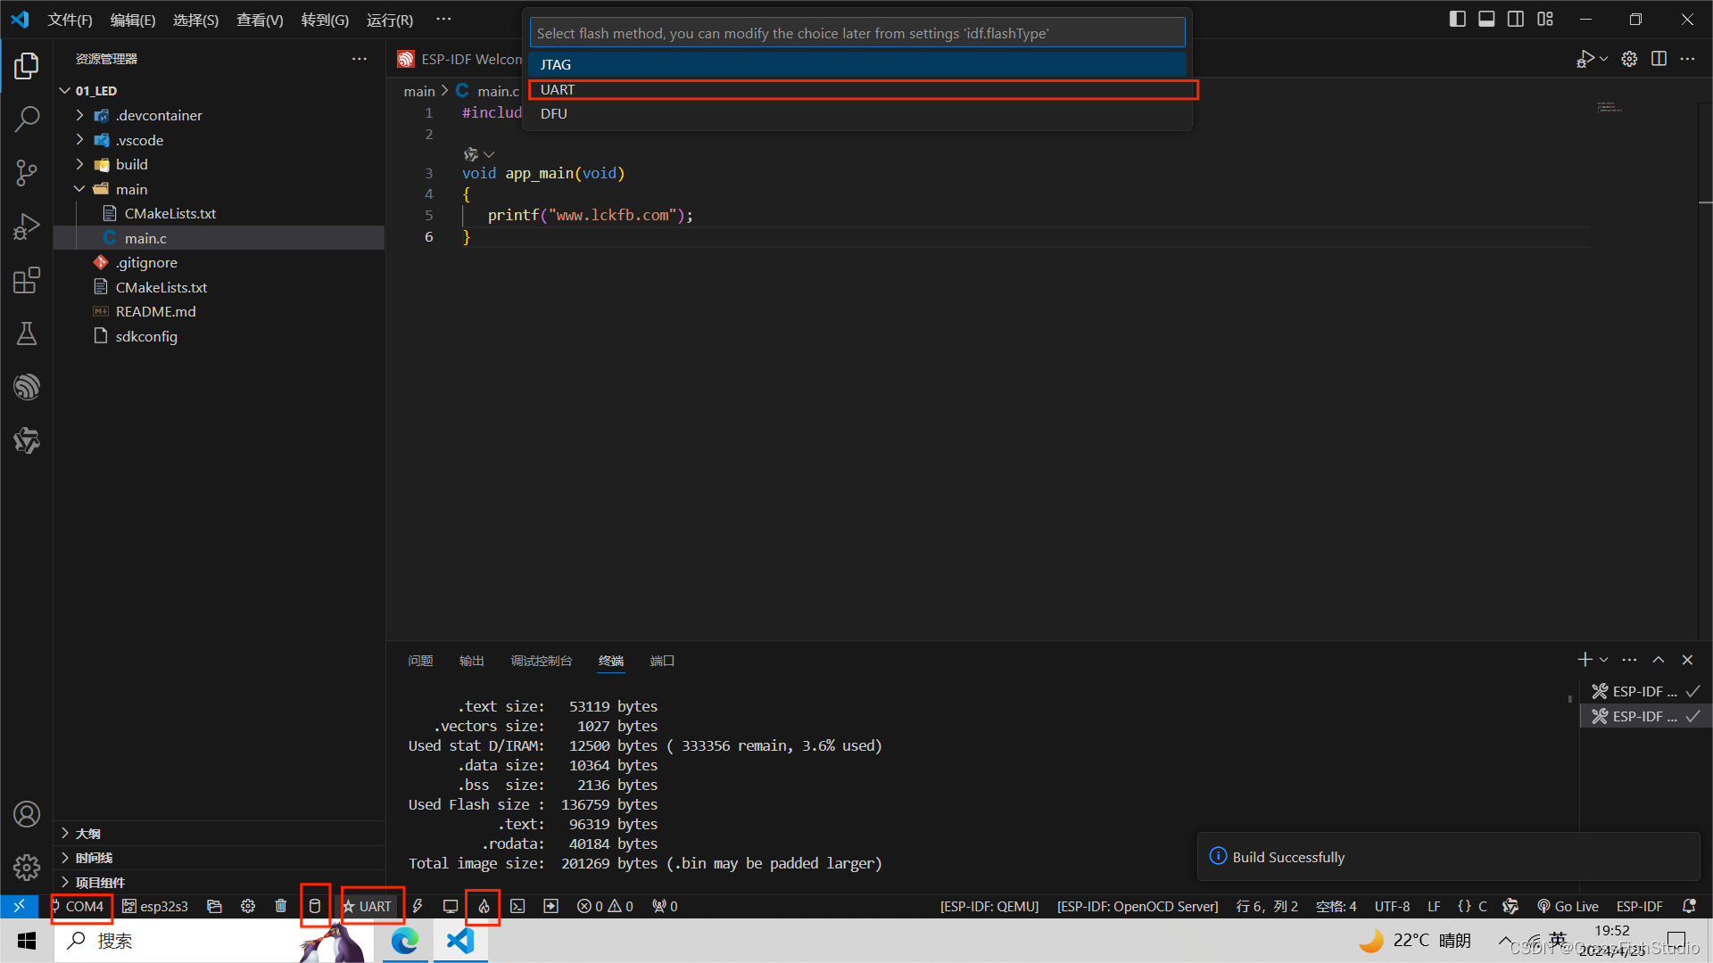The image size is (1713, 963).
Task: Toggle the bottom panel layout button
Action: coord(1486,19)
